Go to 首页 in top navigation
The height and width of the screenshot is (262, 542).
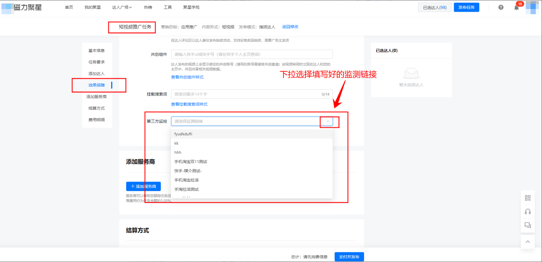click(x=69, y=7)
